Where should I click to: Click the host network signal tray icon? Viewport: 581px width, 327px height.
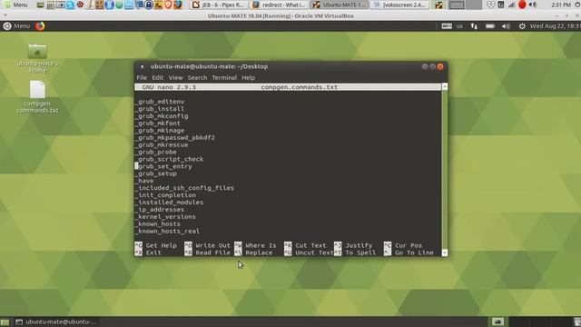pos(511,5)
